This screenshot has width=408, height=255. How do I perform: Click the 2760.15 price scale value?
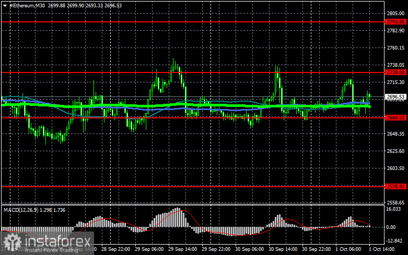[x=396, y=48]
